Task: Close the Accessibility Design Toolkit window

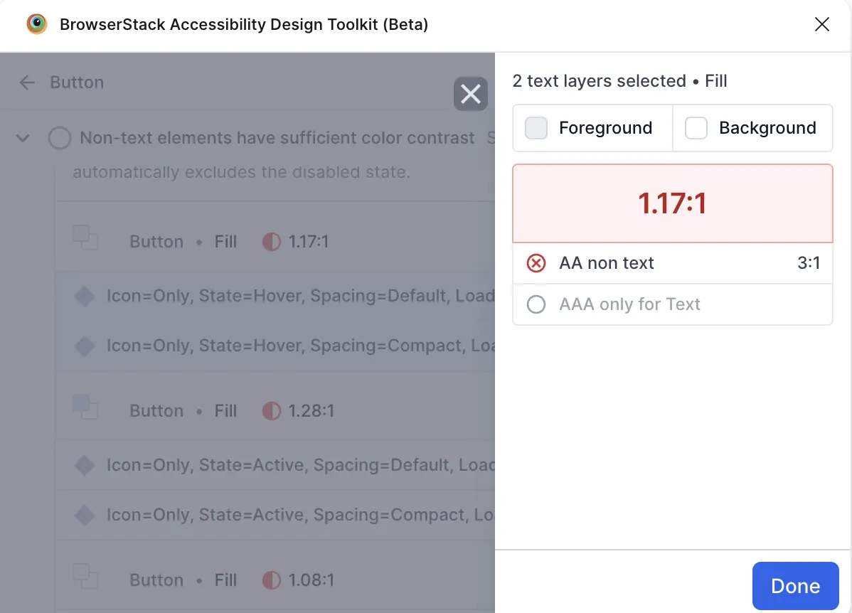Action: coord(821,24)
